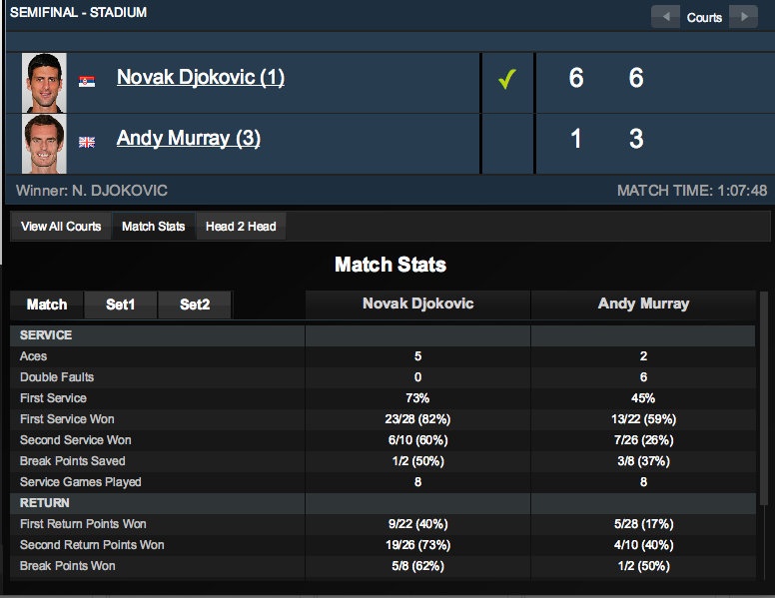Show Set2 statistics
The height and width of the screenshot is (598, 775).
click(x=195, y=304)
